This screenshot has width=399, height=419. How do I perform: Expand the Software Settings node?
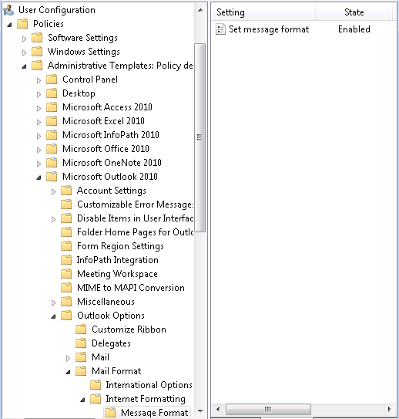(24, 39)
